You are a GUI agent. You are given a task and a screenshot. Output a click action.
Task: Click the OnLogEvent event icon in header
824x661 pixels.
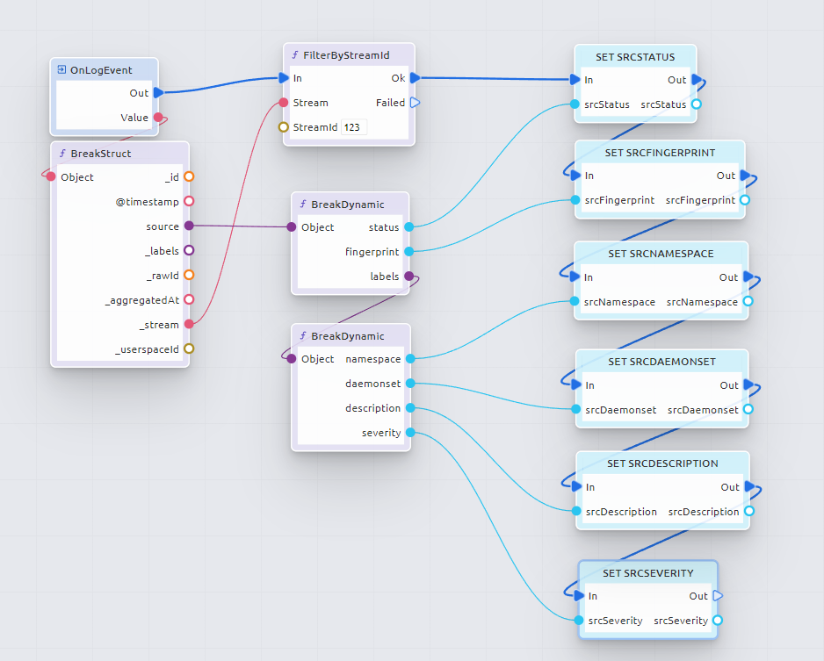point(61,69)
